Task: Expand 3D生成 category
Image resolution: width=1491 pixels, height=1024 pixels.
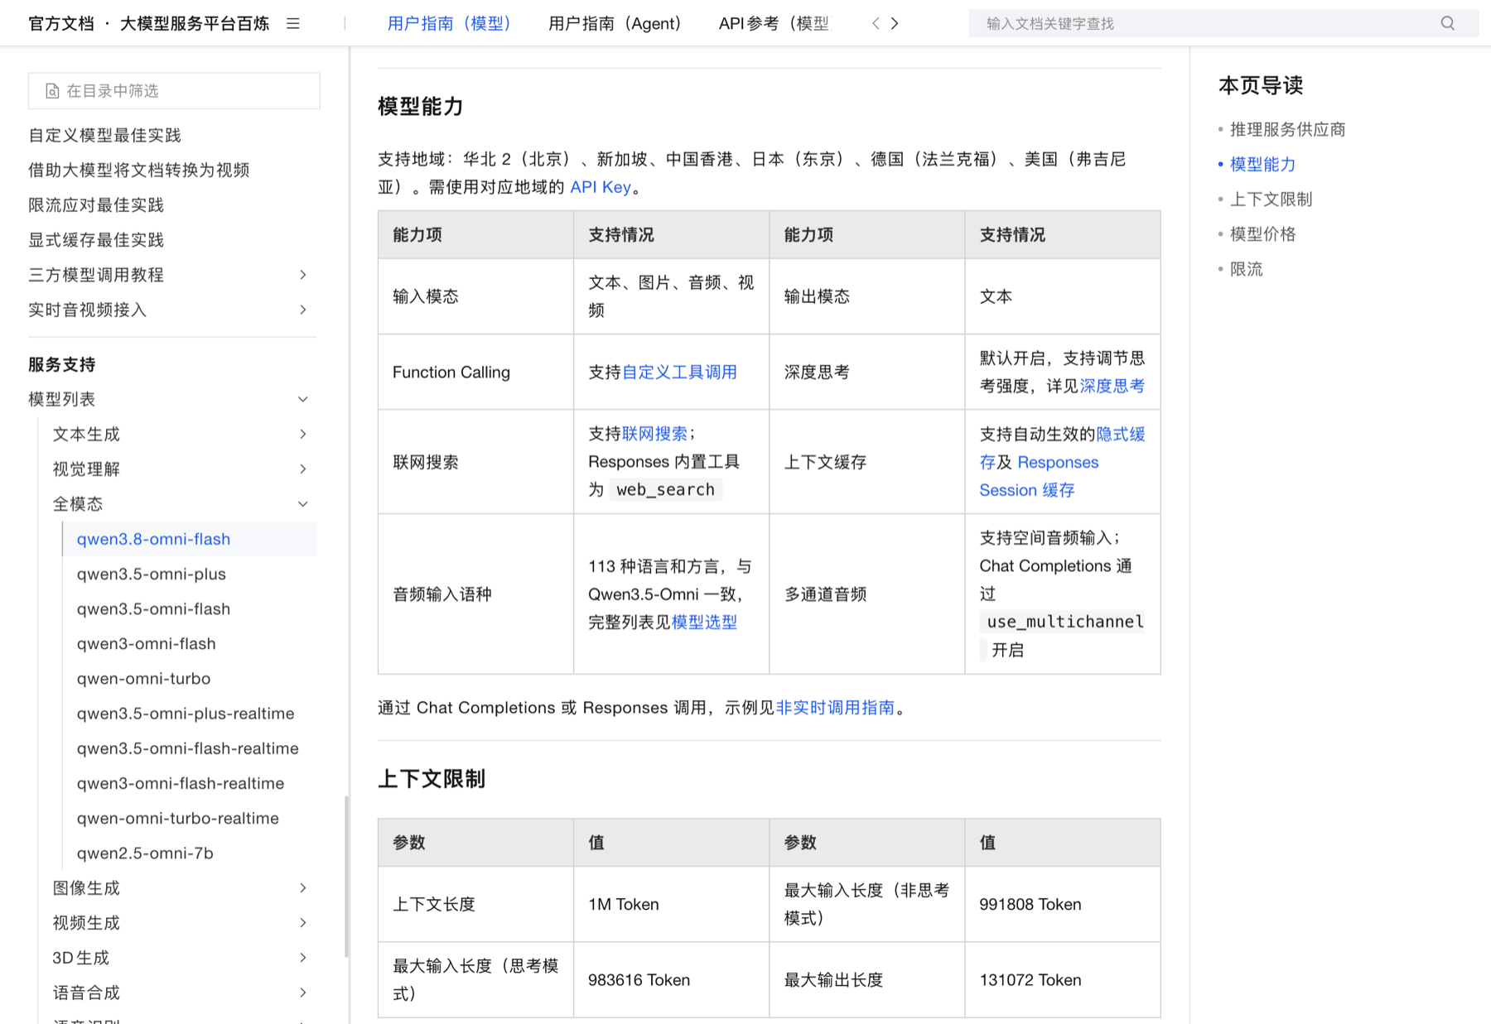Action: (303, 957)
